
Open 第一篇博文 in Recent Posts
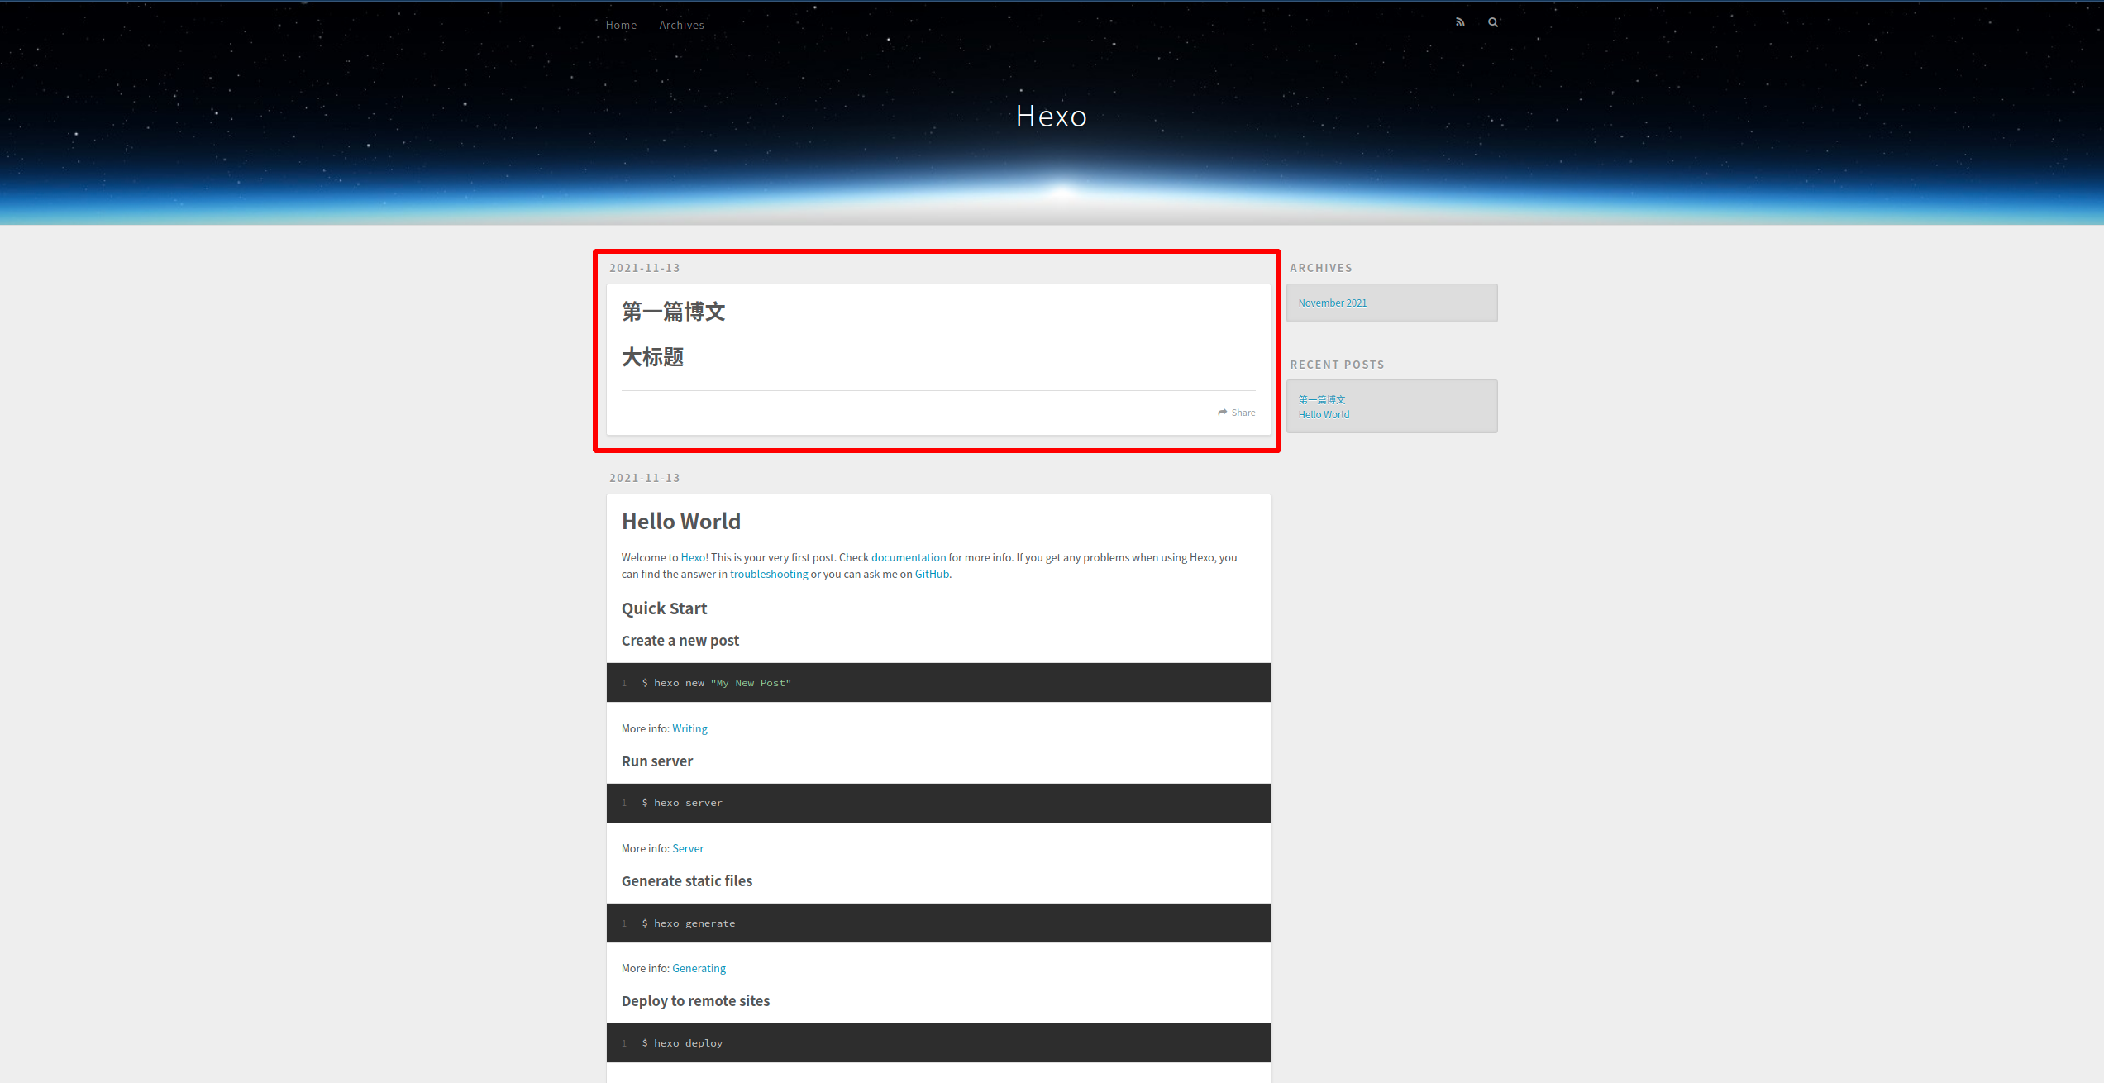(1321, 399)
